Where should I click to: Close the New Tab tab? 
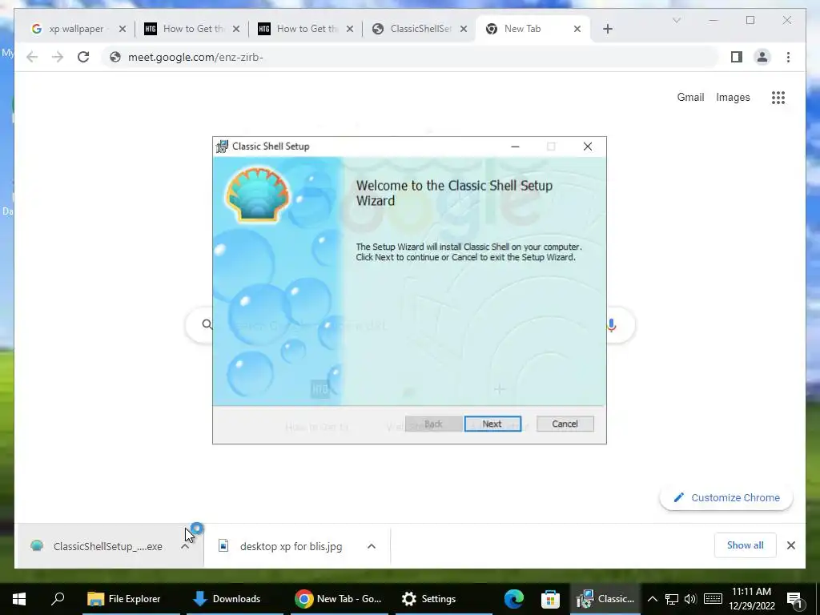tap(577, 29)
